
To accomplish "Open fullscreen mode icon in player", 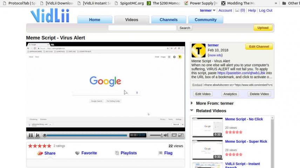I will point(181,135).
